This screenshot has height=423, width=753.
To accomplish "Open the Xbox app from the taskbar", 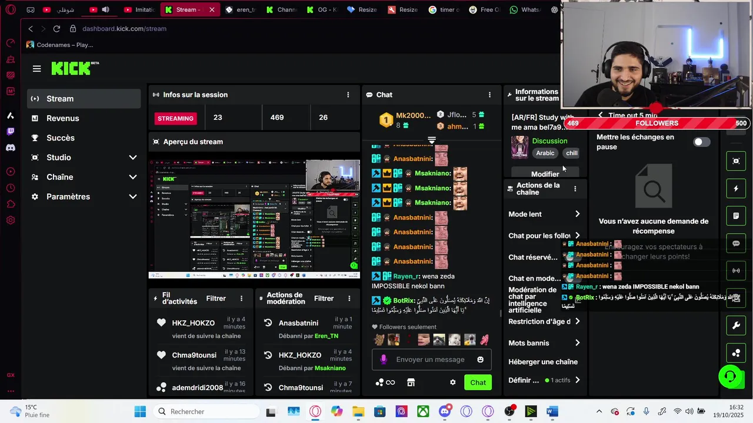I will coord(423,412).
